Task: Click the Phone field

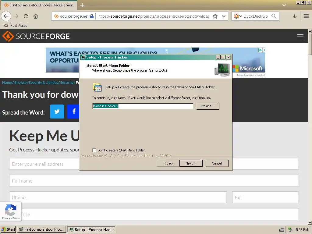Action: [x=118, y=197]
